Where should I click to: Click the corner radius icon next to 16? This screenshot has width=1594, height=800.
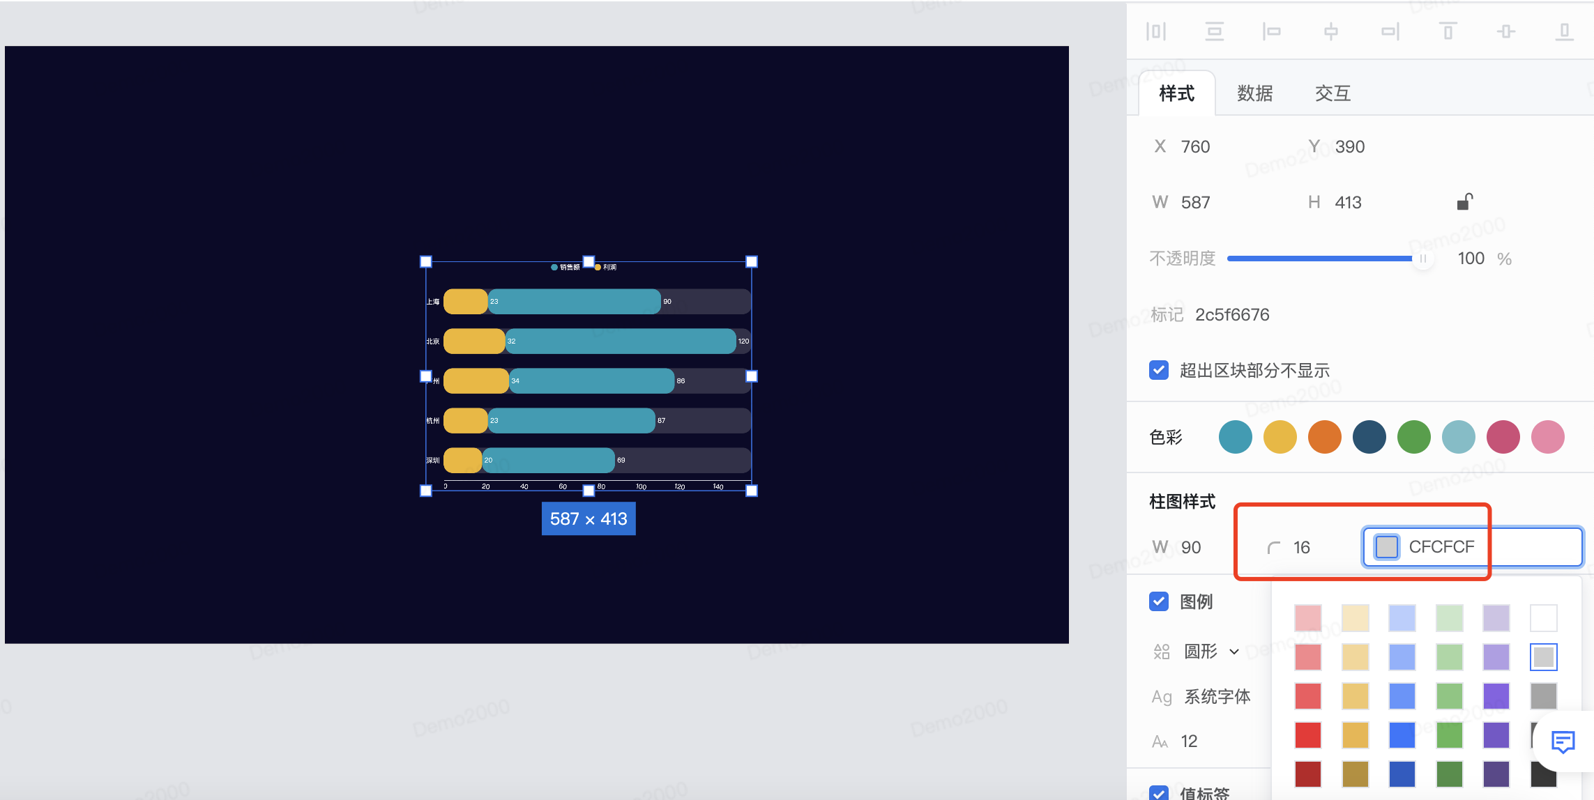point(1274,548)
